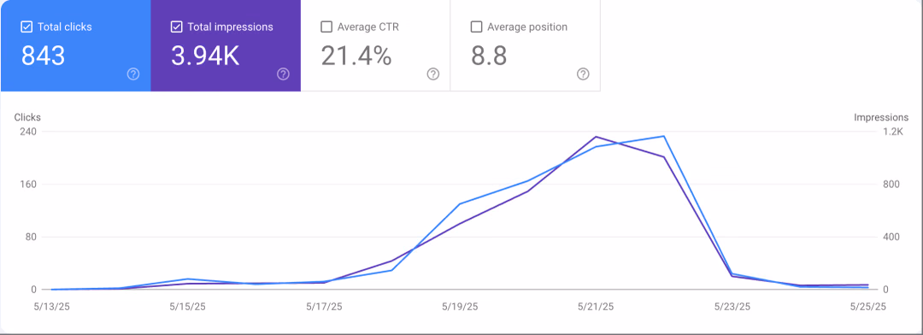This screenshot has height=335, width=923.
Task: Select the 5/19/25 date label
Action: pos(461,307)
